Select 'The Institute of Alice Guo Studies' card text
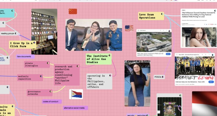The width and height of the screenshot is (217, 116). 97,59
